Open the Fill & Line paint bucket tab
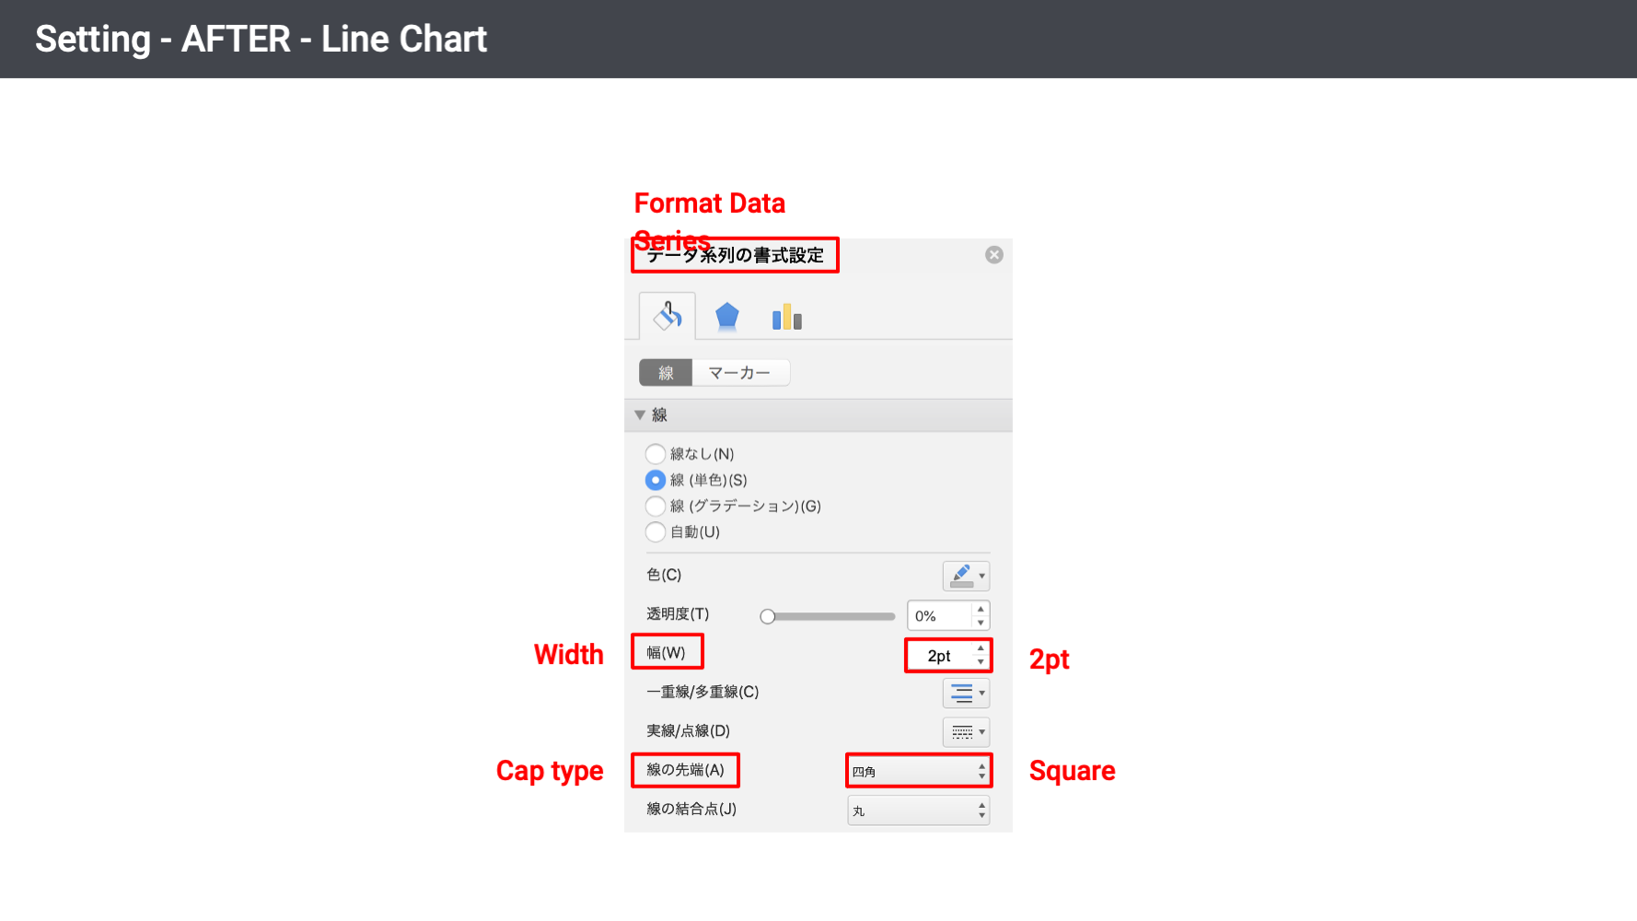The height and width of the screenshot is (921, 1637). (668, 317)
